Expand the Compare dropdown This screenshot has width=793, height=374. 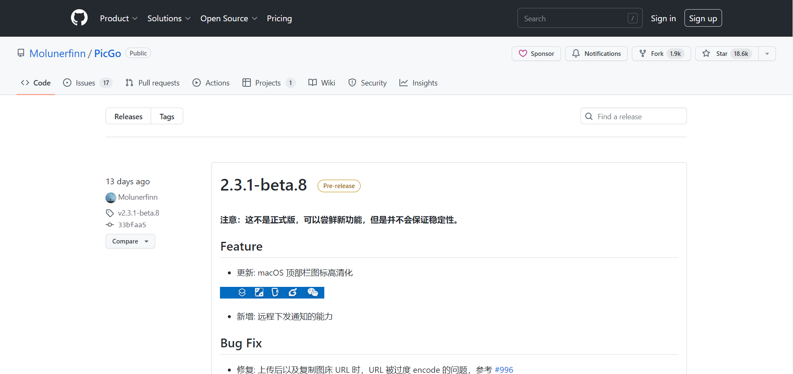point(130,241)
